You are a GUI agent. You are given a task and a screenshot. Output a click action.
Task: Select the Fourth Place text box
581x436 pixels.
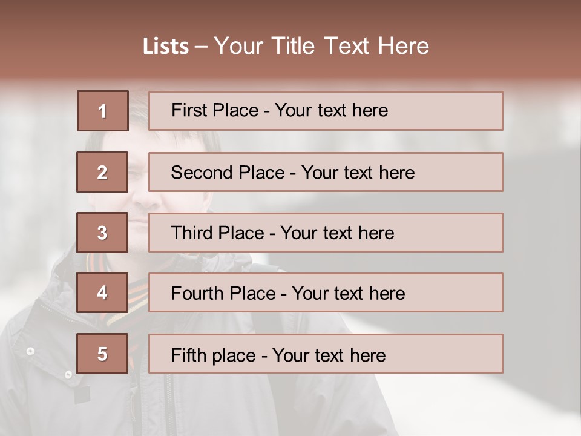point(326,293)
